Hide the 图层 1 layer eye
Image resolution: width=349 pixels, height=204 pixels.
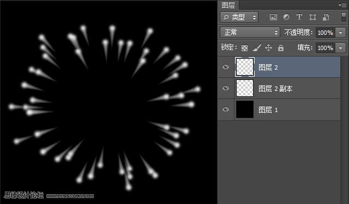click(226, 109)
